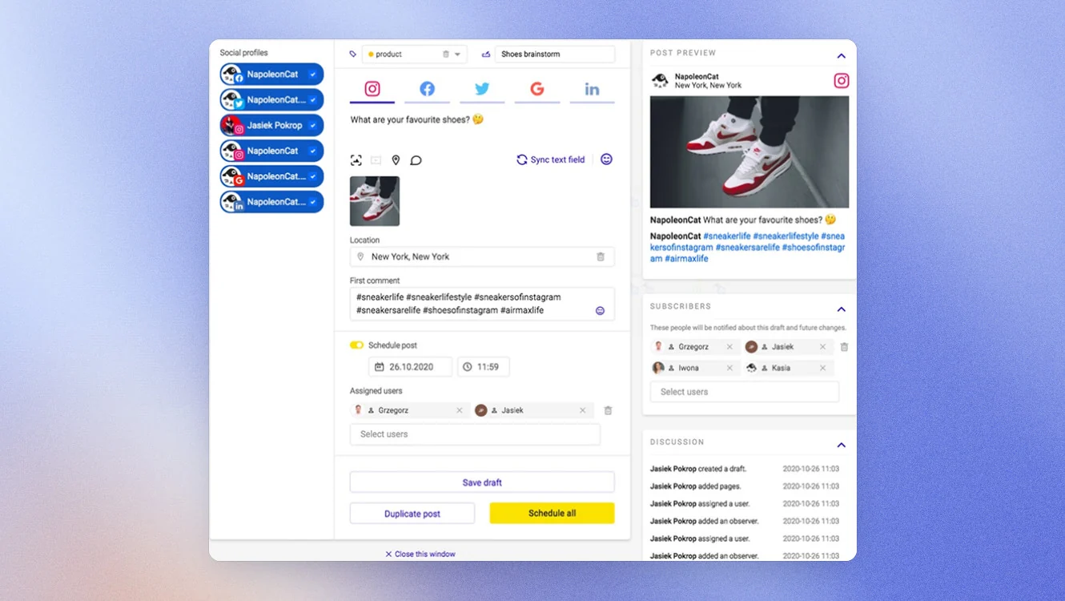1065x601 pixels.
Task: Switch to the LinkedIn tab
Action: [592, 89]
